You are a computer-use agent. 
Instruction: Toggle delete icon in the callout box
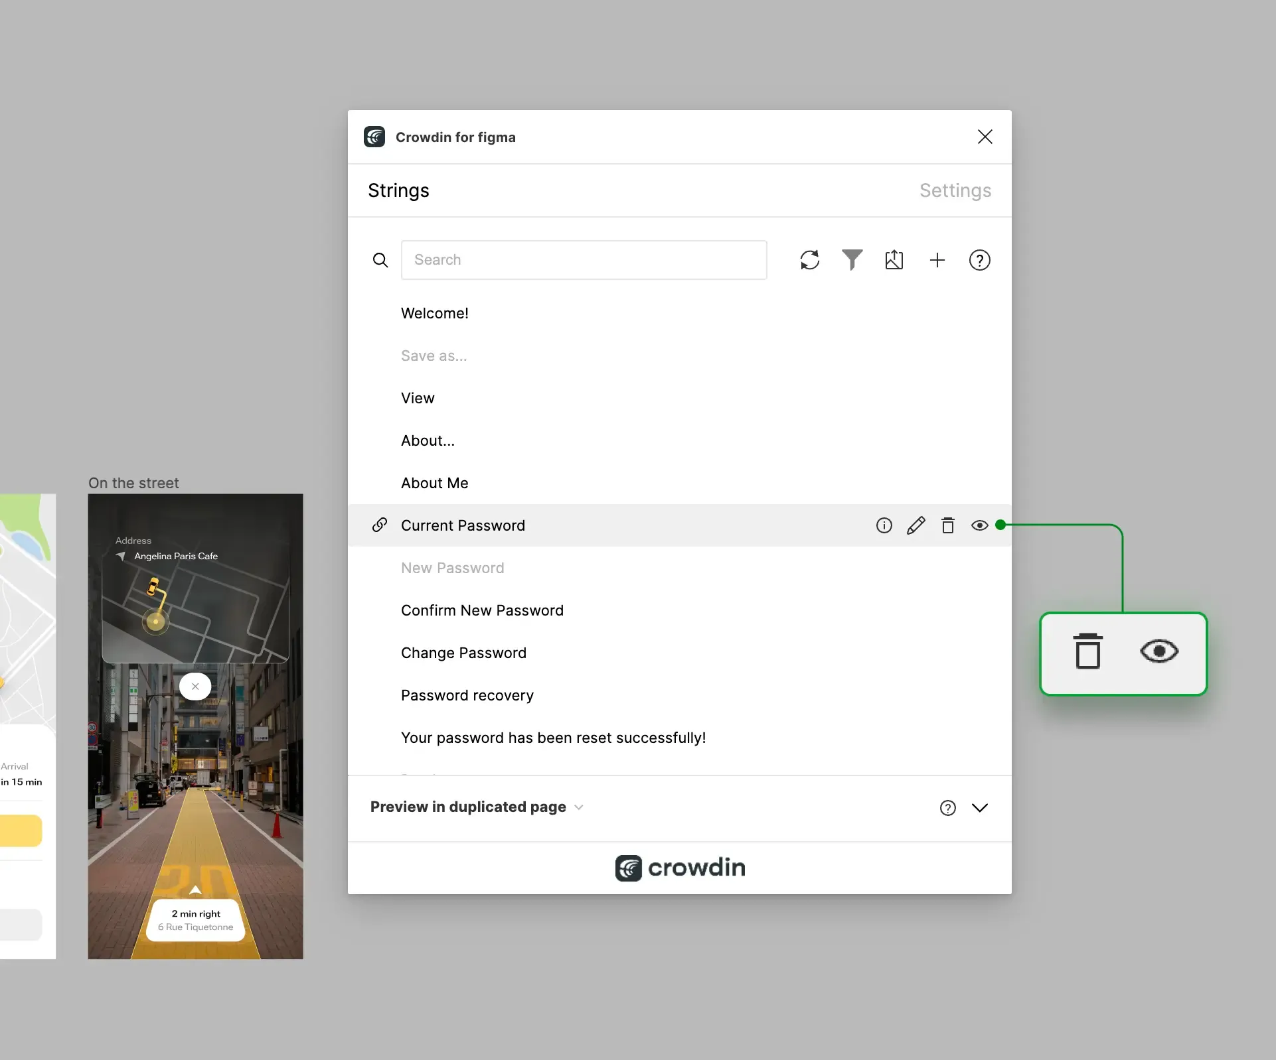(x=1086, y=651)
